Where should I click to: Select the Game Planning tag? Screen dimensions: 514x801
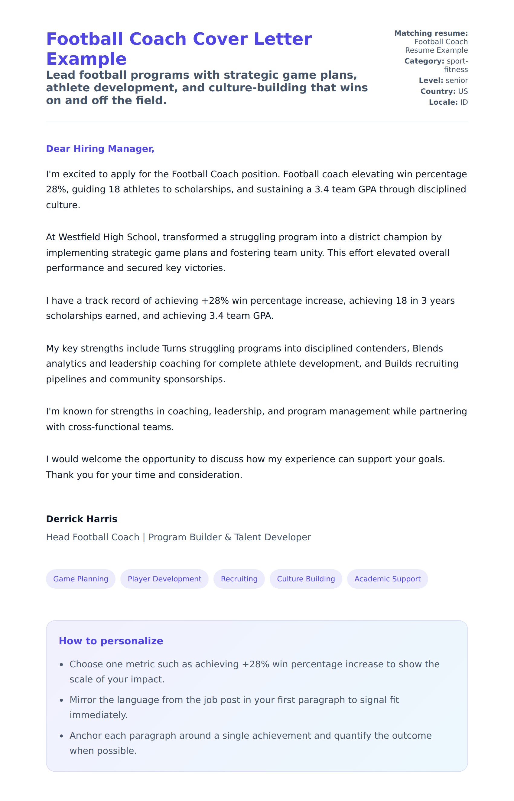[81, 579]
